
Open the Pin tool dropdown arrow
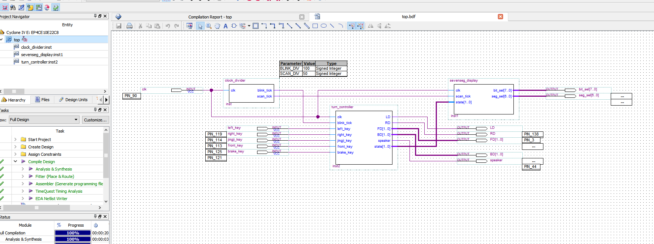click(x=249, y=26)
